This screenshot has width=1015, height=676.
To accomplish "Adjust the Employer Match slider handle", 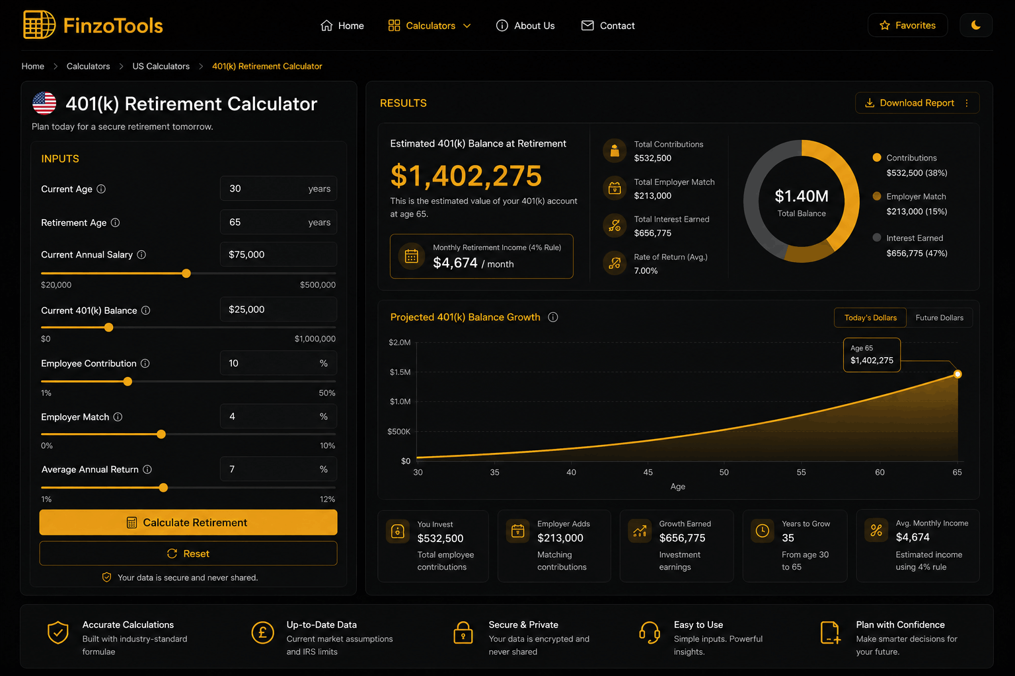I will [161, 434].
